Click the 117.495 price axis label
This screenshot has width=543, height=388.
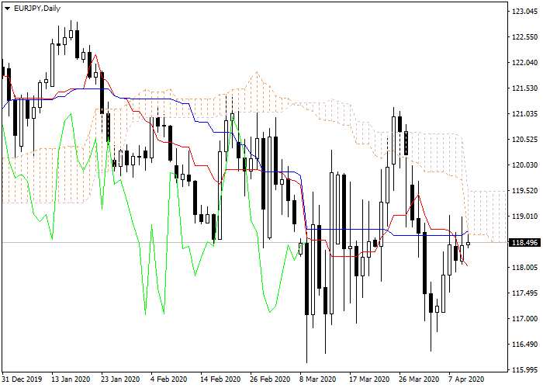click(525, 293)
